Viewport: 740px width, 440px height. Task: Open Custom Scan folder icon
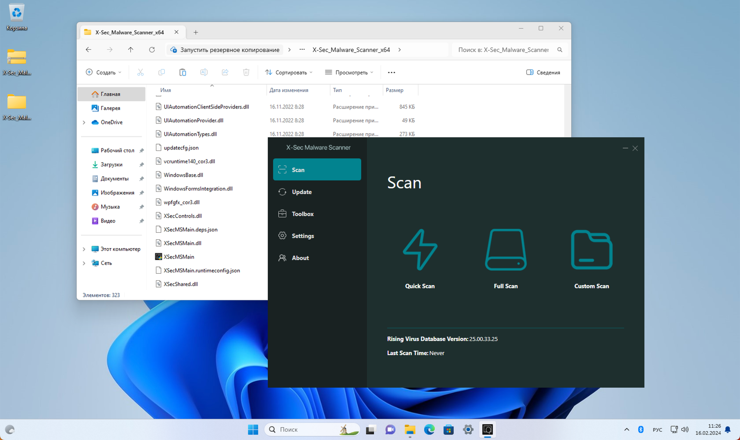pos(592,250)
